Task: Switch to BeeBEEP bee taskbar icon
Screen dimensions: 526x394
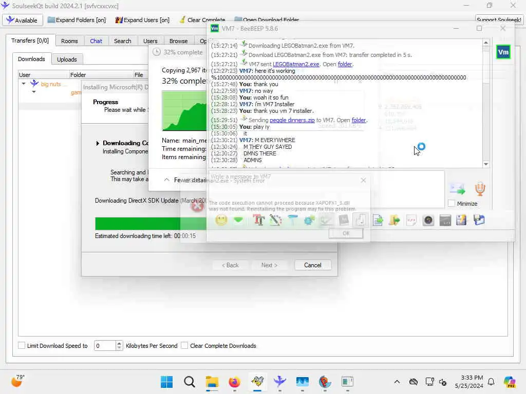Action: pyautogui.click(x=257, y=382)
